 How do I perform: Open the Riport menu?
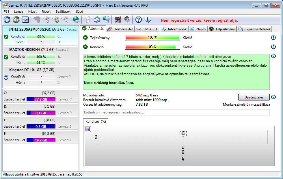click(46, 12)
